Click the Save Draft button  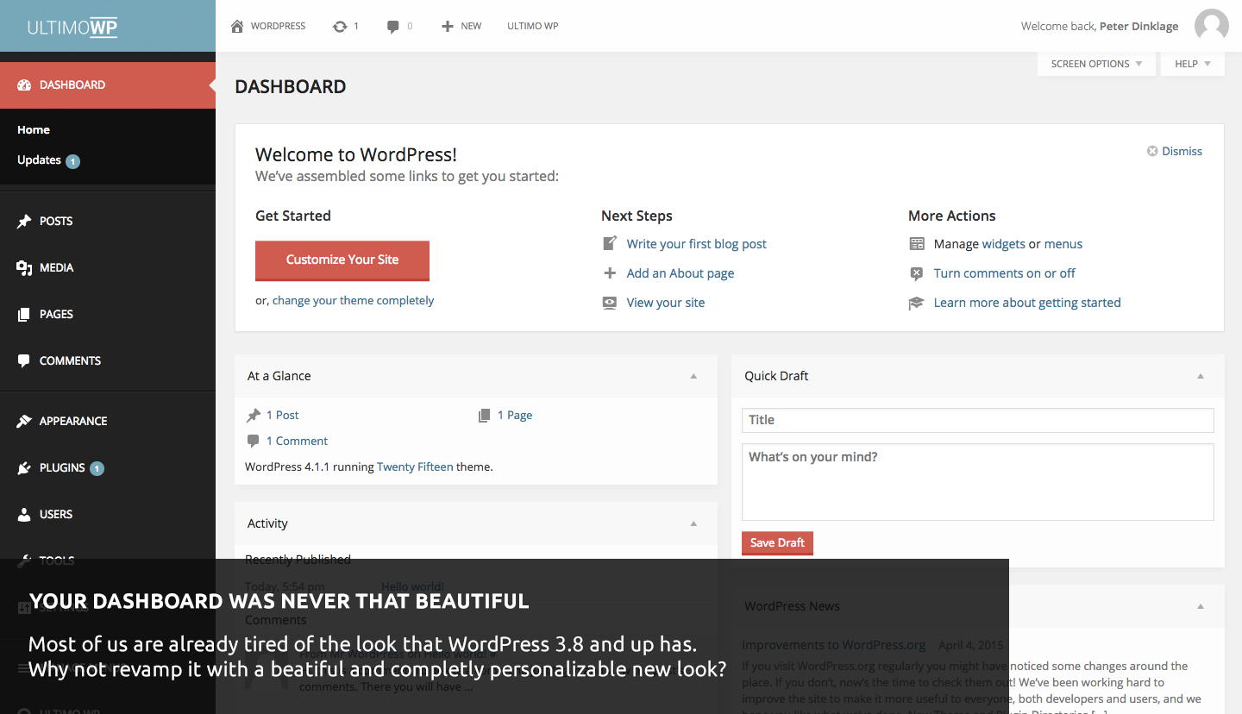(777, 542)
